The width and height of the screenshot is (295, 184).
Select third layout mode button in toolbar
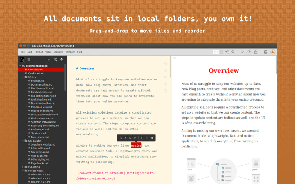[x=221, y=52]
